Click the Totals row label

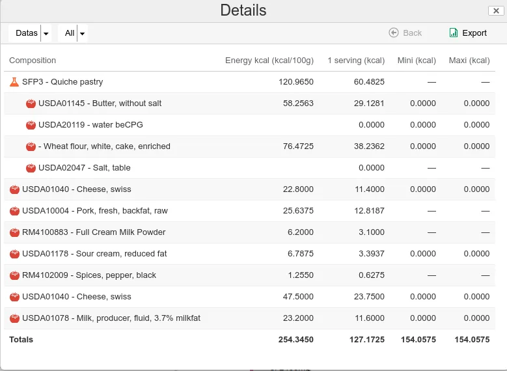(x=21, y=340)
